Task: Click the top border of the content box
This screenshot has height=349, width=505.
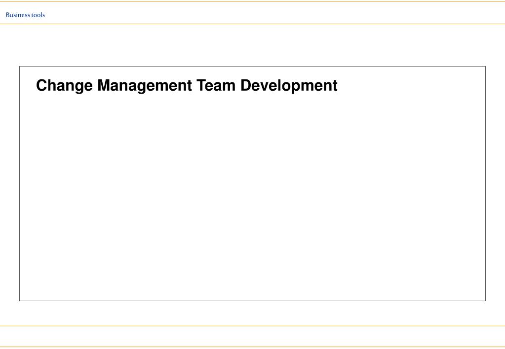Action: (x=252, y=67)
